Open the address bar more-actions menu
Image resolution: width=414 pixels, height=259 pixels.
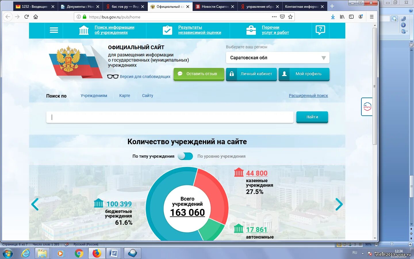(274, 17)
